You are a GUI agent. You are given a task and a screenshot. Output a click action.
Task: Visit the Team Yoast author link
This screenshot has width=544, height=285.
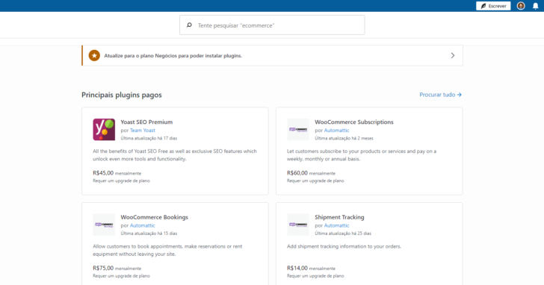(143, 131)
